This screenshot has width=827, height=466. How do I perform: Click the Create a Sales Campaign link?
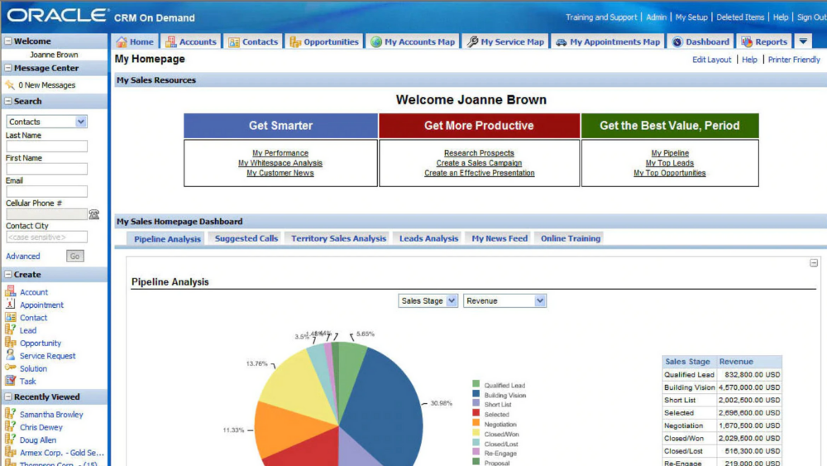(x=479, y=163)
